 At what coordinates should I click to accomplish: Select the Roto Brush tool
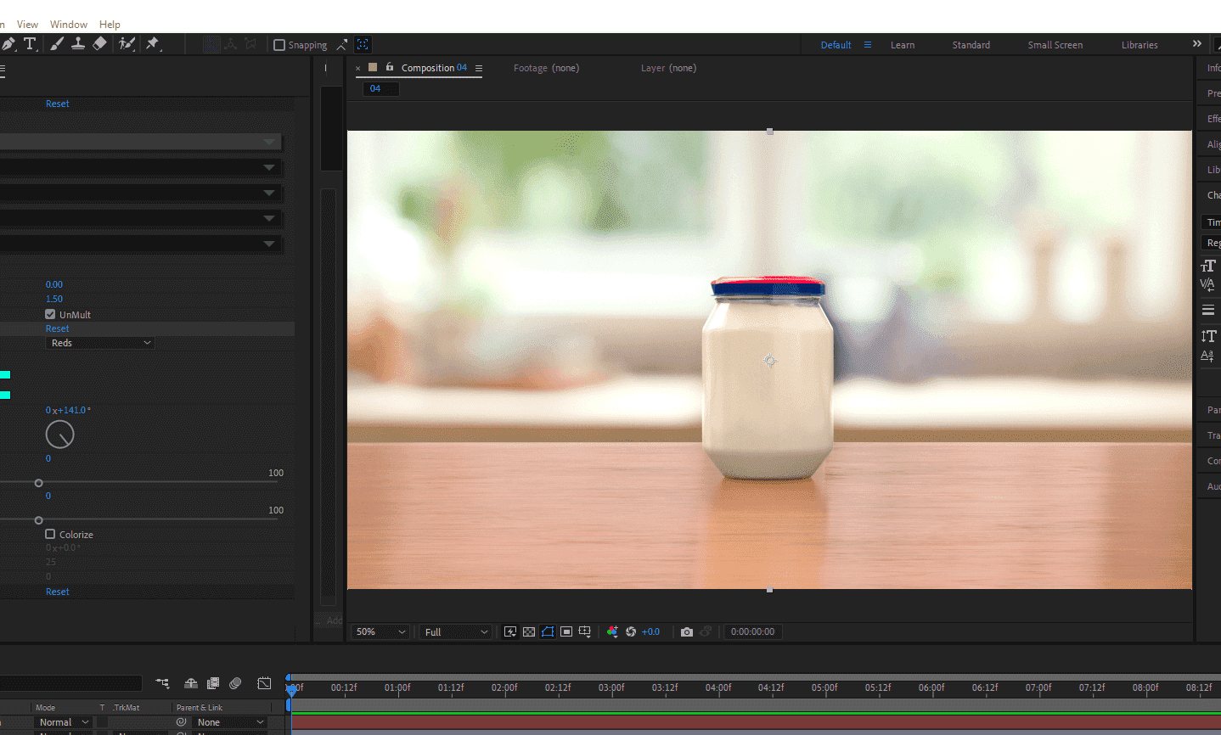127,44
